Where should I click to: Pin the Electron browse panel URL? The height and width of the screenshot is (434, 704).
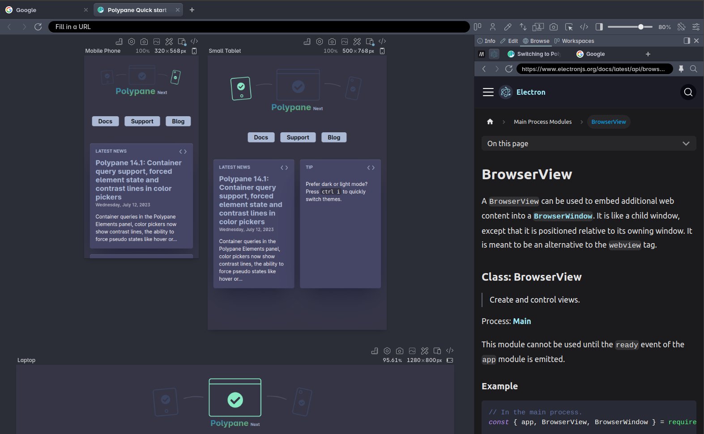click(x=681, y=69)
